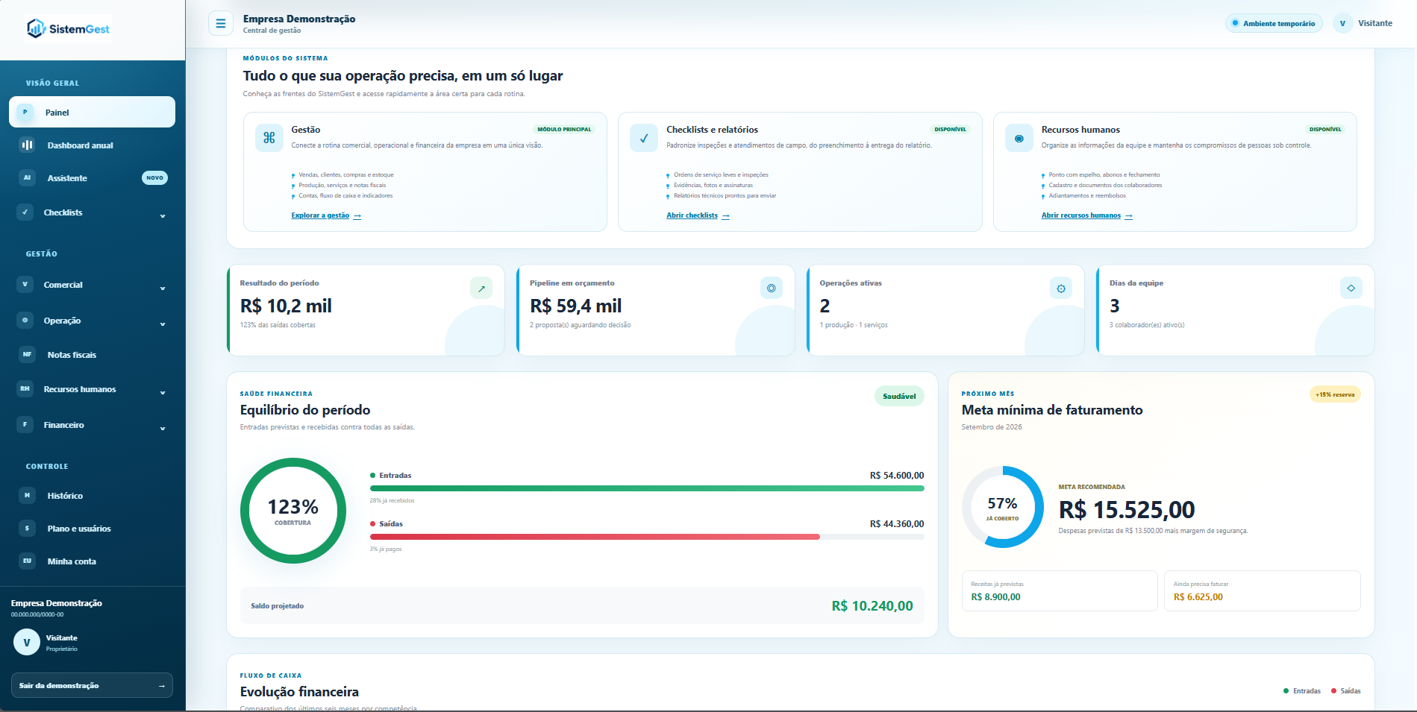Image resolution: width=1417 pixels, height=712 pixels.
Task: Click the Entradas green progress bar
Action: tap(647, 488)
